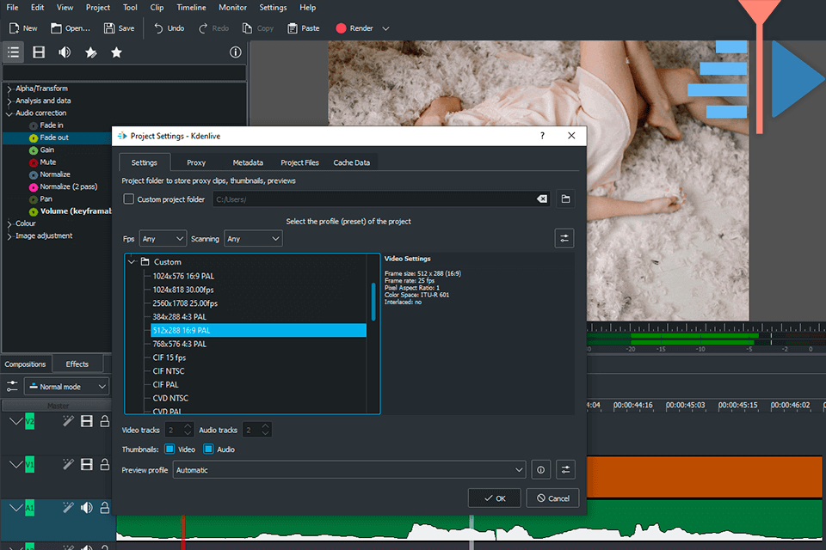Screen dimensions: 826x550
Task: Open the Fps dropdown
Action: (163, 239)
